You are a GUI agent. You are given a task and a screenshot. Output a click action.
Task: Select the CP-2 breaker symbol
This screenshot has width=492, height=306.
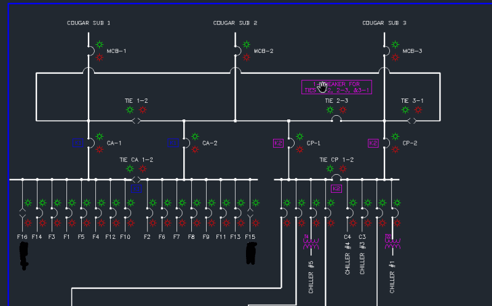[387, 143]
